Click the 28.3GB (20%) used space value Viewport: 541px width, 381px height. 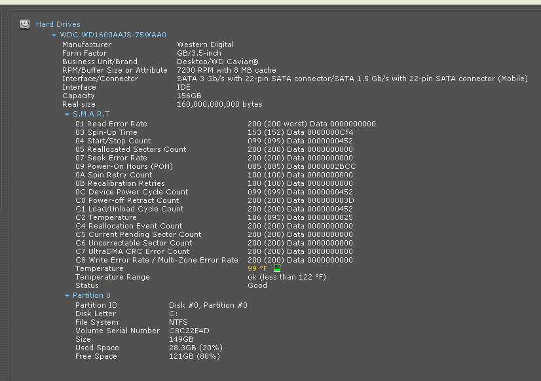pyautogui.click(x=196, y=348)
